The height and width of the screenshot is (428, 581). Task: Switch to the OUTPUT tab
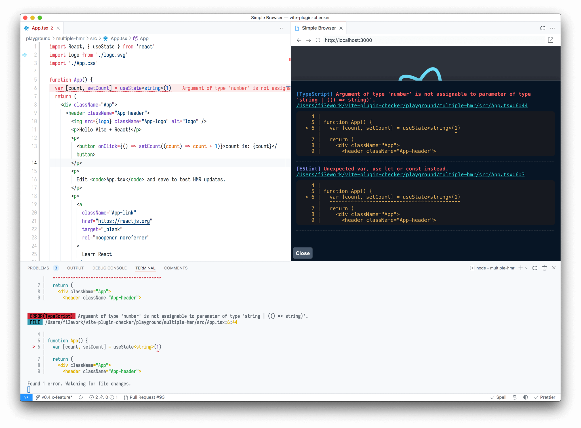click(75, 268)
